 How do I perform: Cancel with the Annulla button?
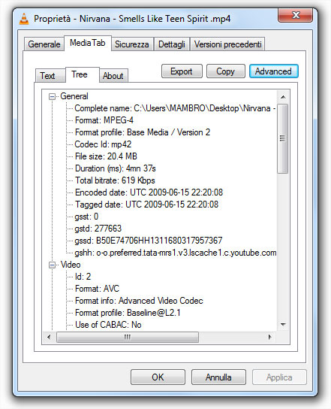click(x=218, y=377)
